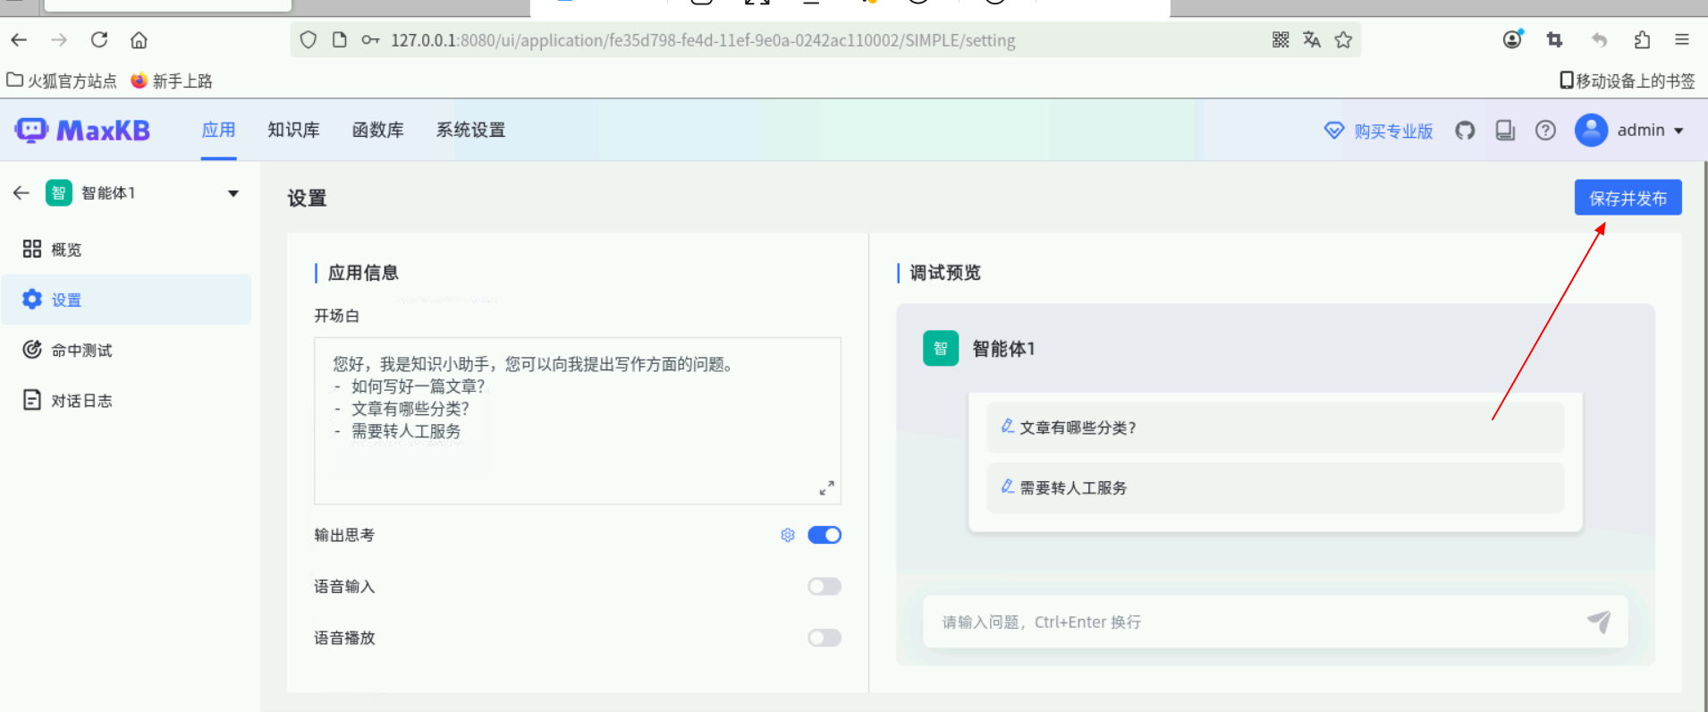Open the 命中测试 sidebar item
1708x712 pixels.
(81, 351)
